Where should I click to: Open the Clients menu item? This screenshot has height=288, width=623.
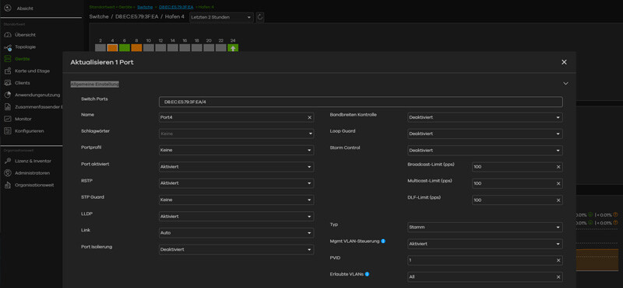coord(23,83)
